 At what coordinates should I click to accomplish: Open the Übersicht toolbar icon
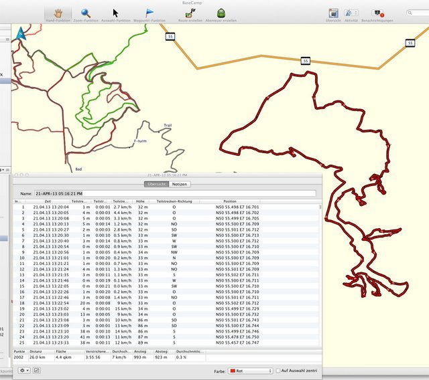click(x=333, y=13)
